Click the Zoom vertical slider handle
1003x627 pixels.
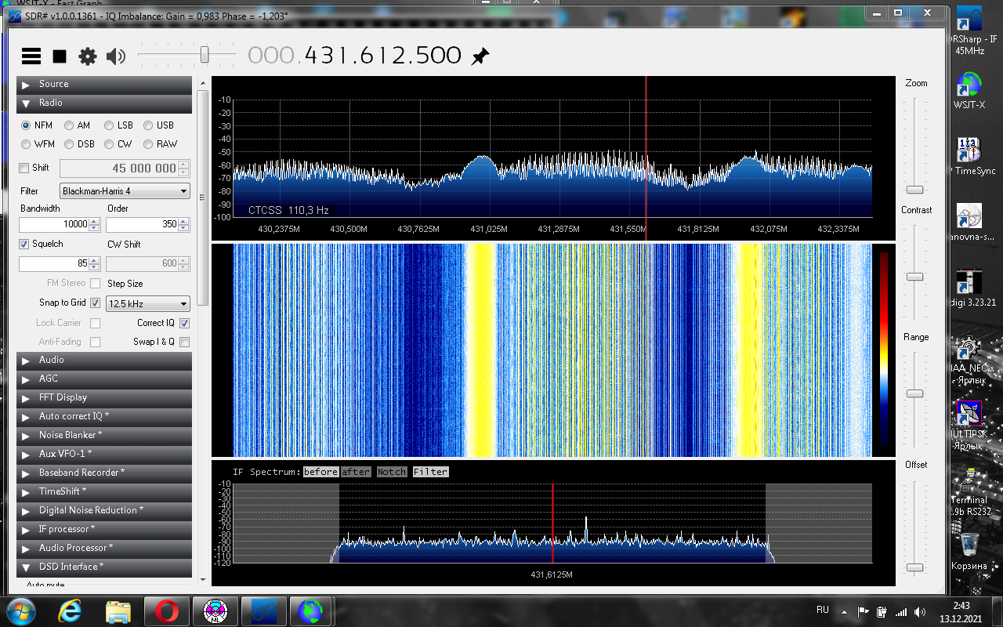click(914, 190)
